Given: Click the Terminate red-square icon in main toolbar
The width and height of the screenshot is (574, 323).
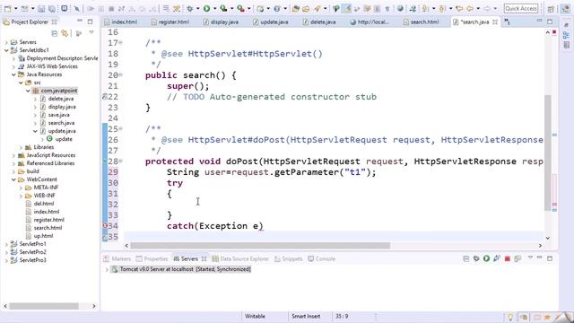Looking at the screenshot, I should (111, 8).
